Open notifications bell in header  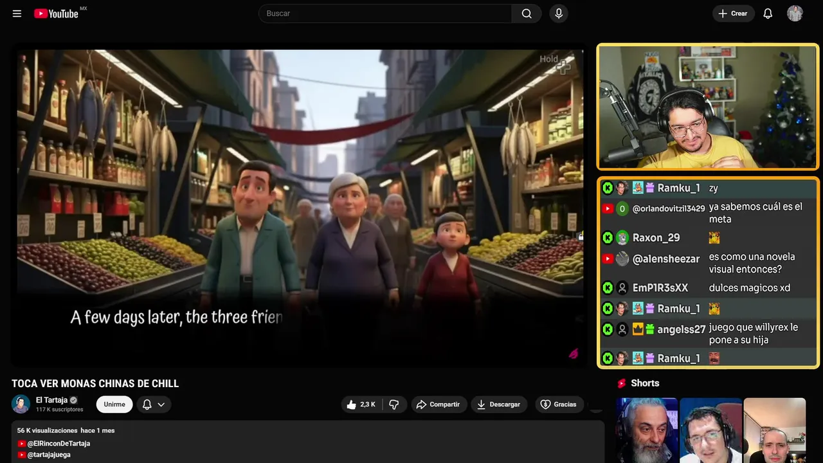[x=768, y=14]
